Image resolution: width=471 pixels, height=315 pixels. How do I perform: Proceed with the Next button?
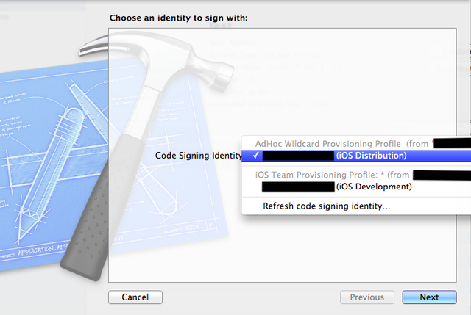pyautogui.click(x=429, y=297)
